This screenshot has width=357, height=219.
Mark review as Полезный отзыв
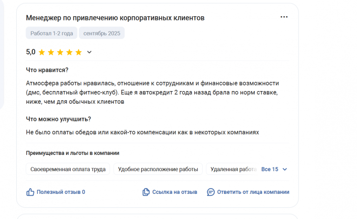pos(61,192)
